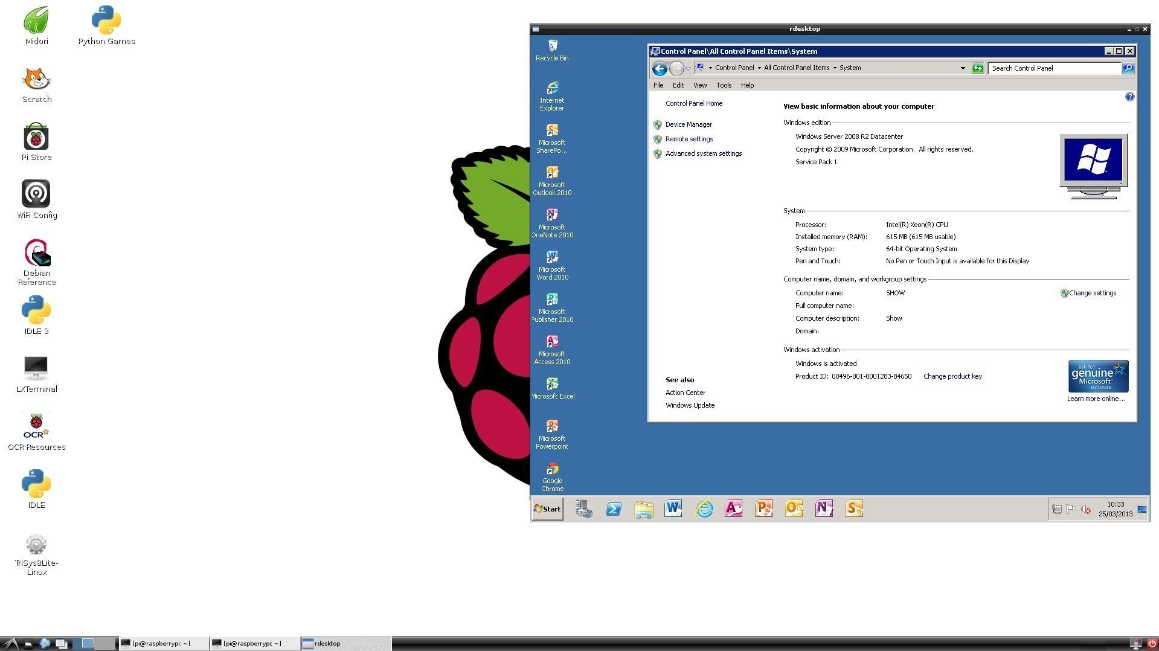
Task: Open the Python Games desktop icon
Action: click(x=106, y=26)
